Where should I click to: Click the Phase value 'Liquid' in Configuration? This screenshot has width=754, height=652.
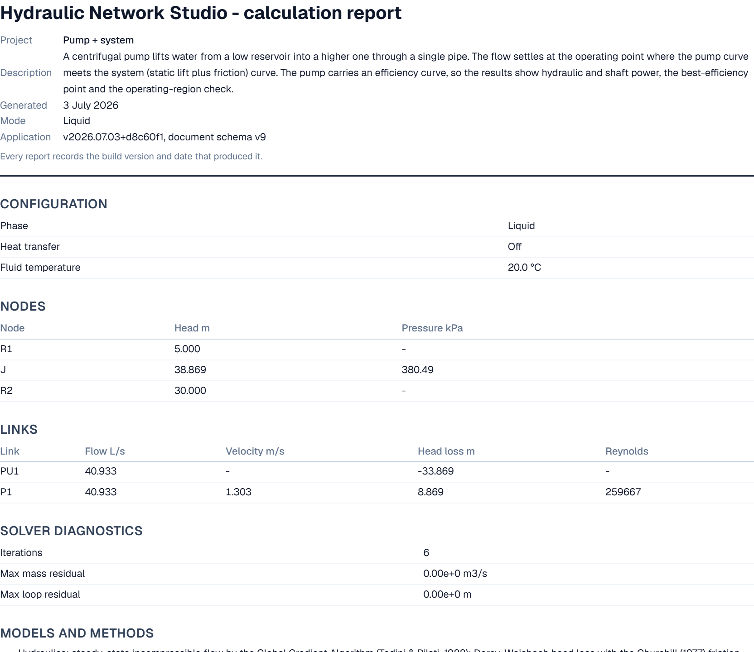pyautogui.click(x=521, y=225)
